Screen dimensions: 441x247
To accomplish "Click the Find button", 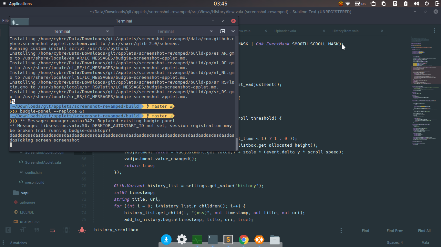I will (365, 231).
